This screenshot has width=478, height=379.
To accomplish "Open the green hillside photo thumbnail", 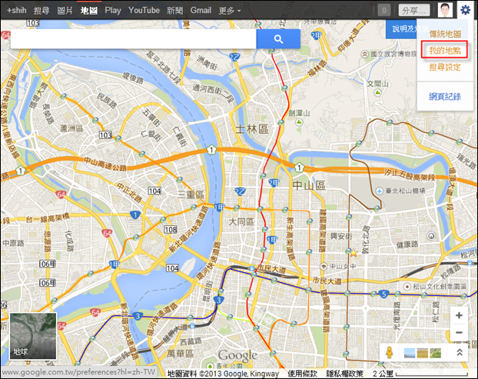I will click(435, 353).
